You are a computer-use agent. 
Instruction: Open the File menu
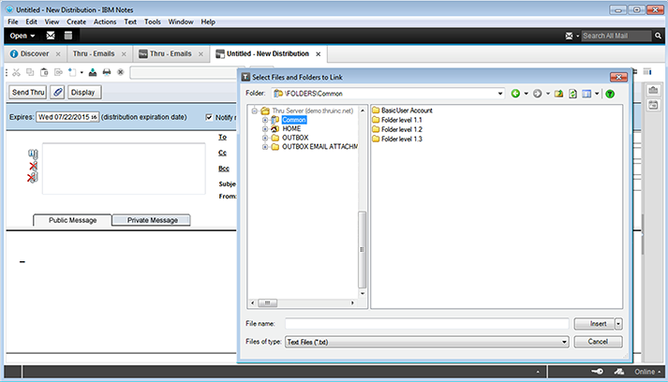(x=13, y=22)
